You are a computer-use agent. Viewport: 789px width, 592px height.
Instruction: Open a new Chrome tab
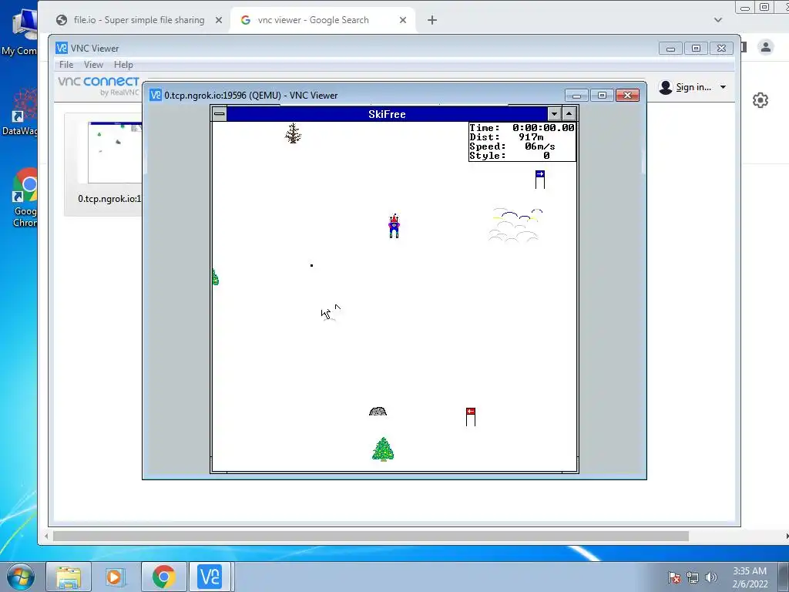coord(431,20)
